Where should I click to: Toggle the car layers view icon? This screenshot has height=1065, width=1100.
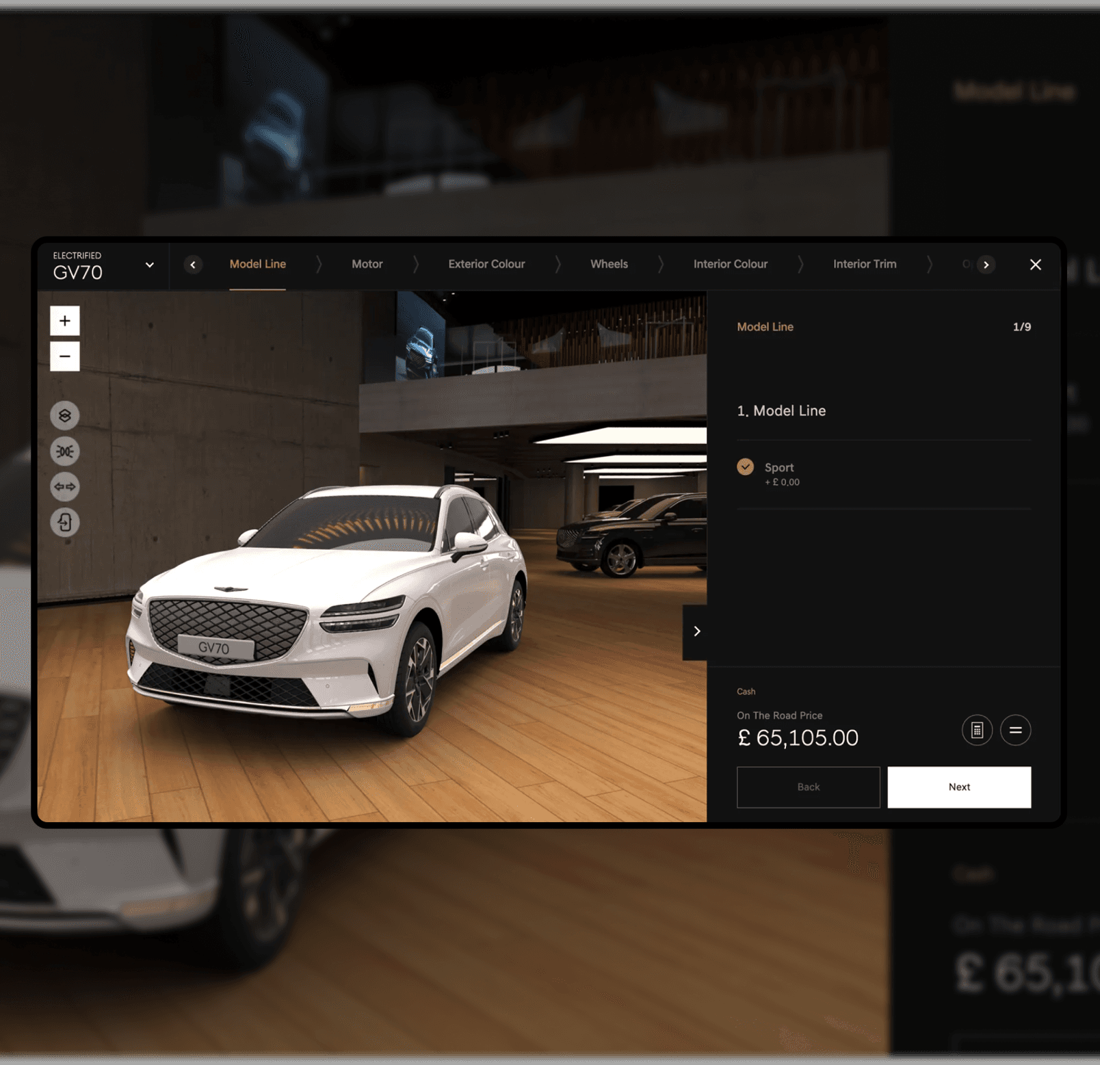[x=65, y=415]
